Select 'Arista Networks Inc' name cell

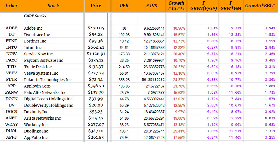[42, 118]
